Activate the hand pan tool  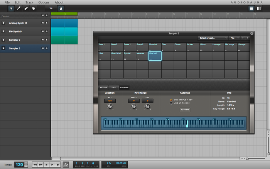[x=34, y=8]
